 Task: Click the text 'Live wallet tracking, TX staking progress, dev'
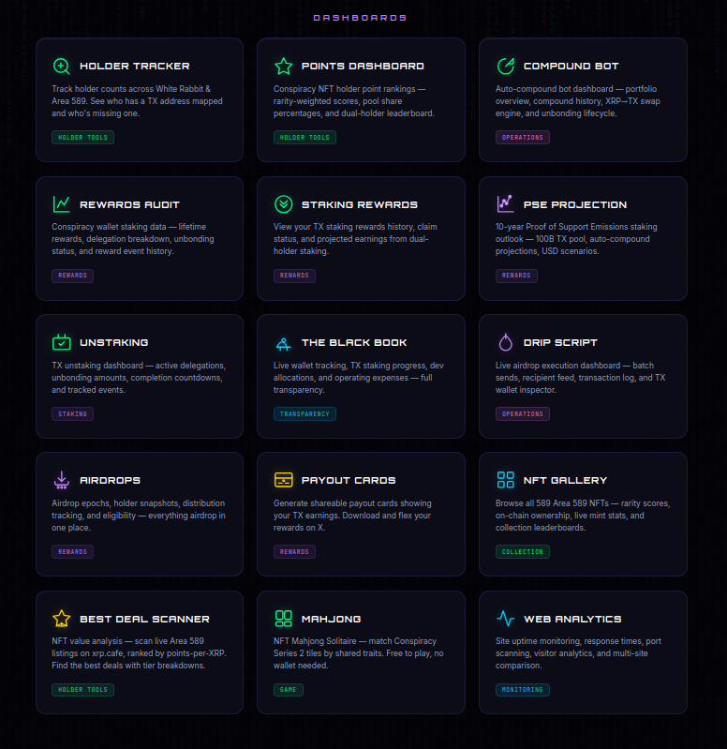359,366
